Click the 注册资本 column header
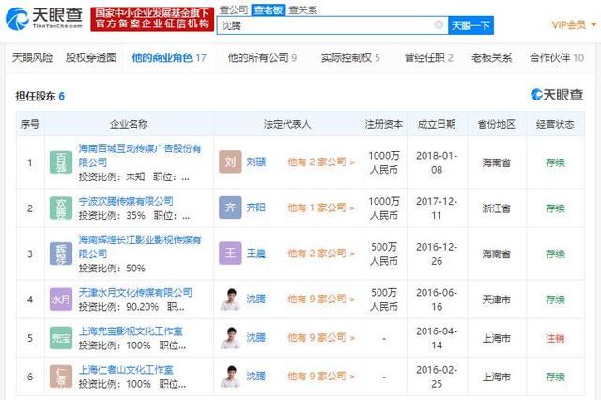This screenshot has height=400, width=601. pyautogui.click(x=384, y=124)
